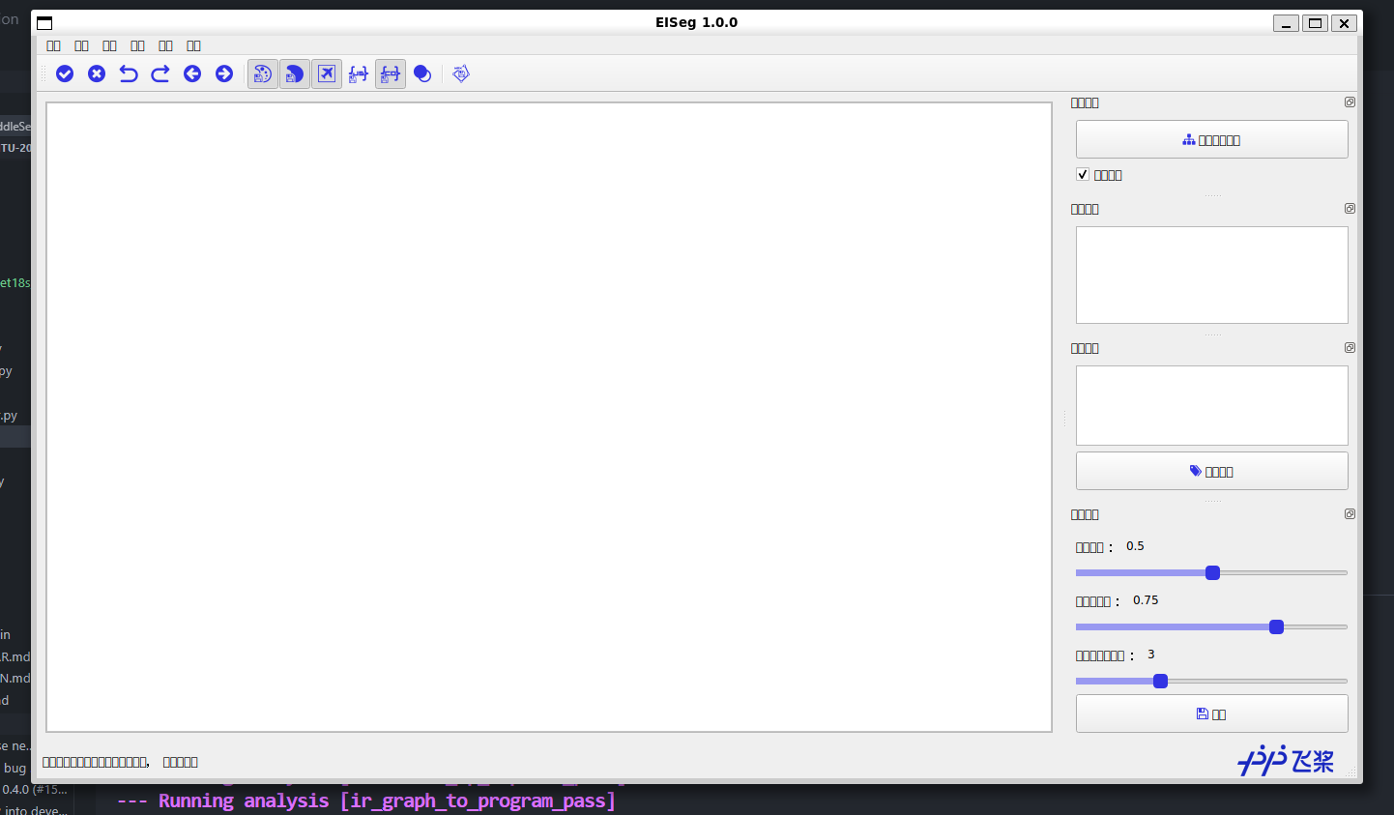Click the toggle icon on the airplane toolbar button
Viewport: 1394px width, 815px height.
click(x=327, y=73)
